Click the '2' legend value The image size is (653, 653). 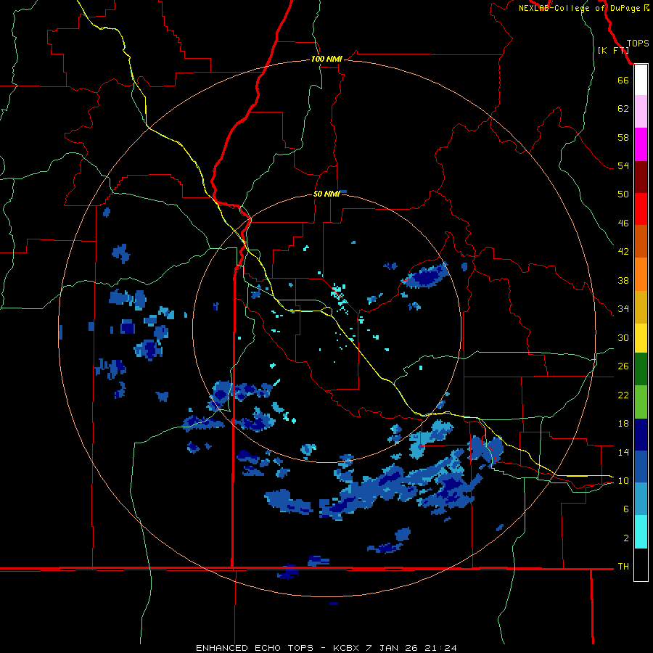pos(626,538)
